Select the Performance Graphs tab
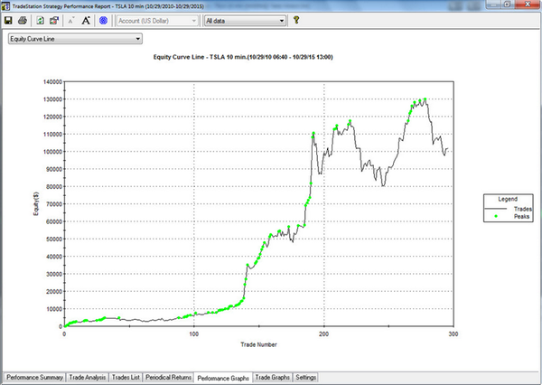This screenshot has height=385, width=542. click(223, 378)
